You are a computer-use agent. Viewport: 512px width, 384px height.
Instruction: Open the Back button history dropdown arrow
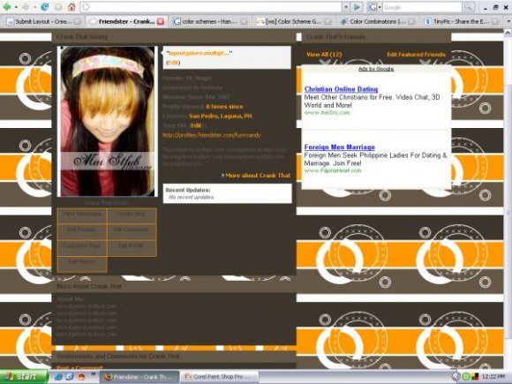click(x=15, y=7)
